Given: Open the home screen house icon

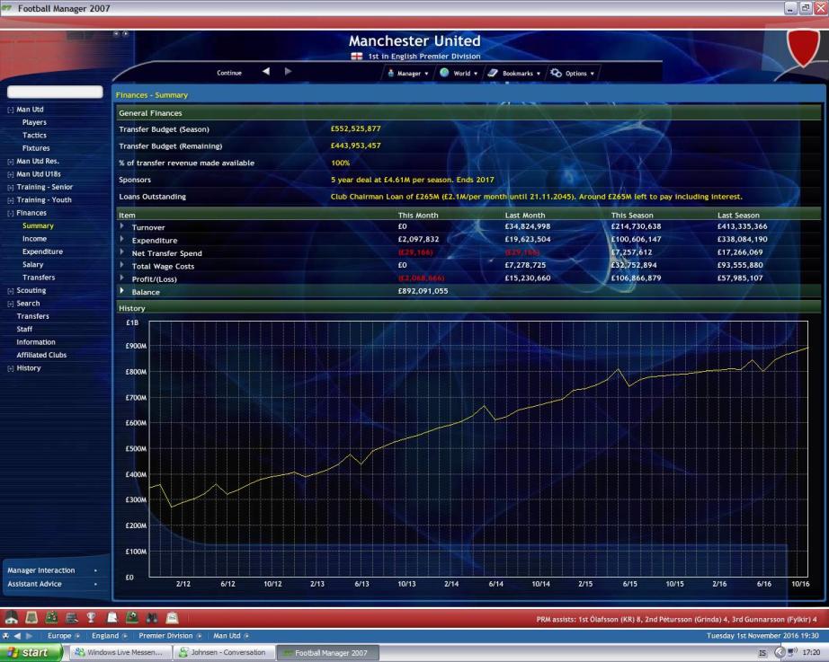Looking at the screenshot, I should [x=11, y=617].
